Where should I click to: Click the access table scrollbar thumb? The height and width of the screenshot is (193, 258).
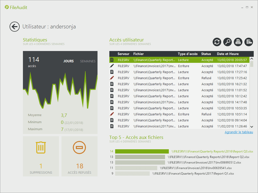[252, 64]
